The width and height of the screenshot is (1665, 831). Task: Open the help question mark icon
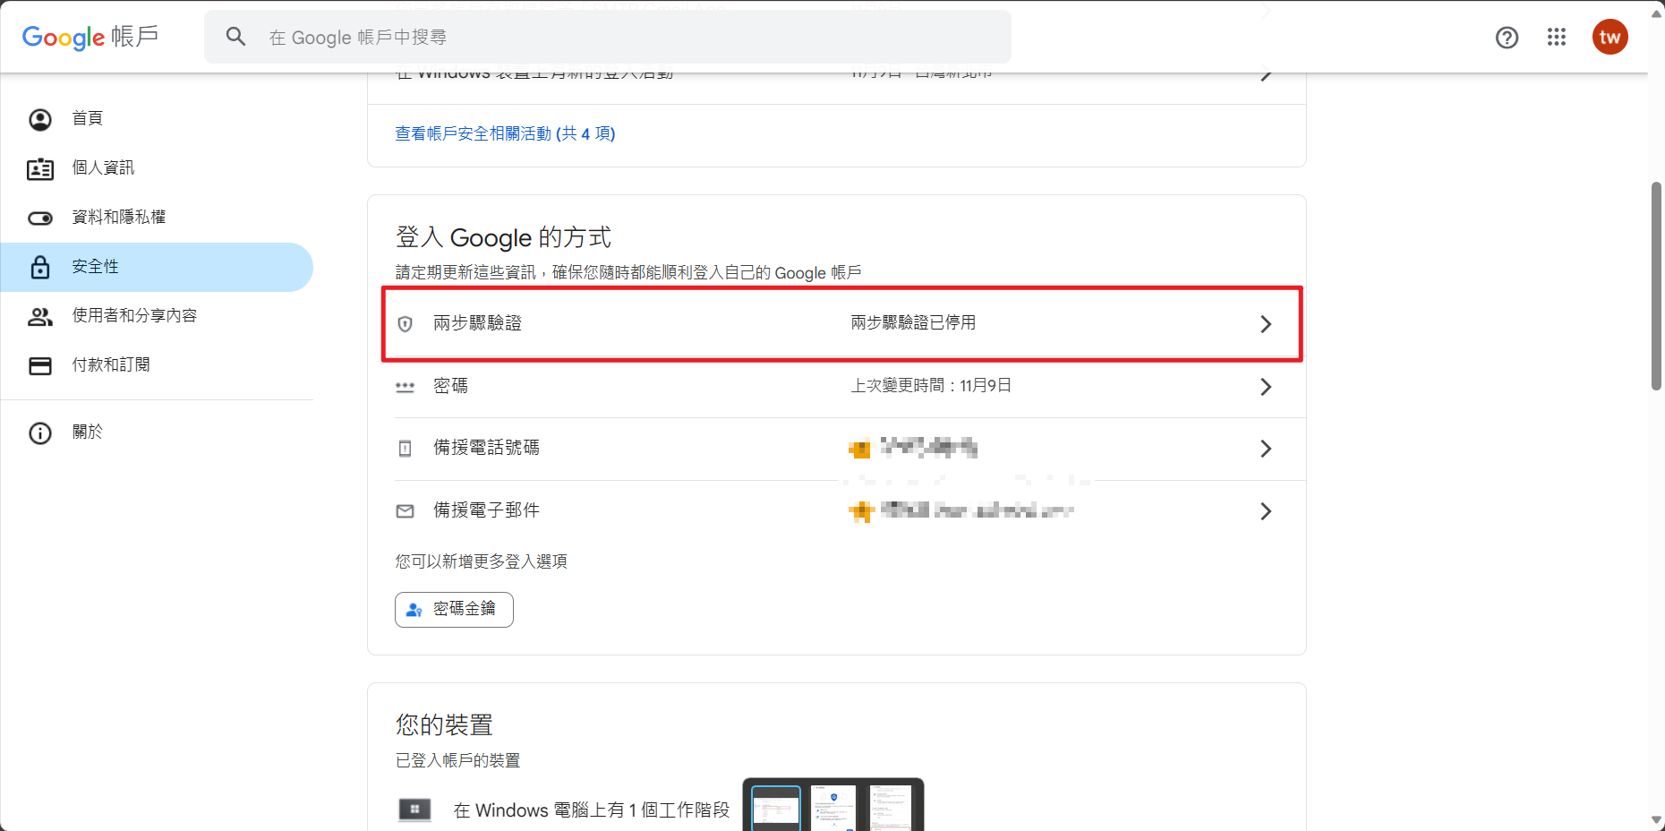[1507, 37]
